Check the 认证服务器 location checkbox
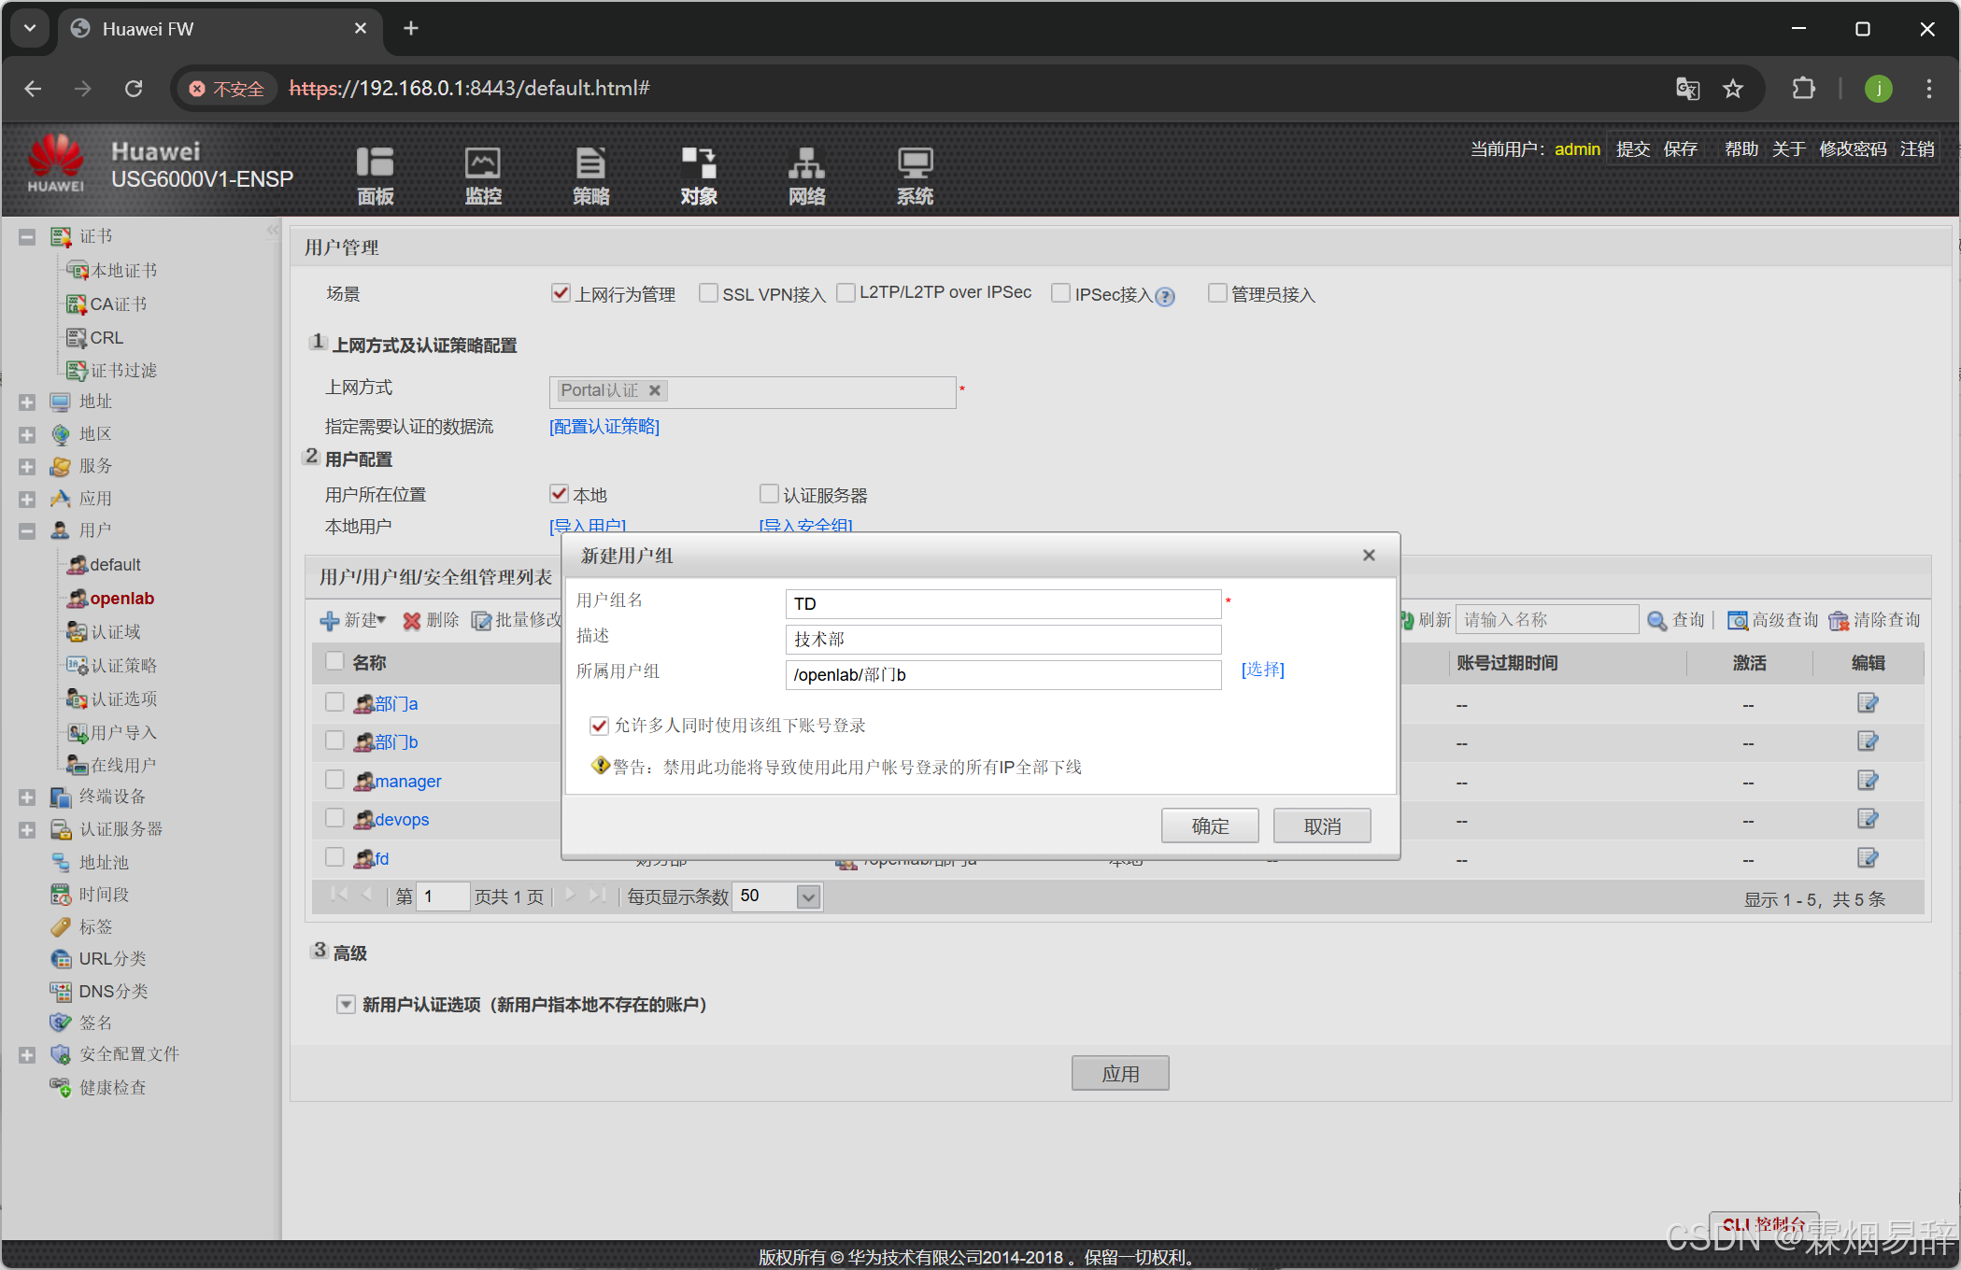 (x=769, y=493)
